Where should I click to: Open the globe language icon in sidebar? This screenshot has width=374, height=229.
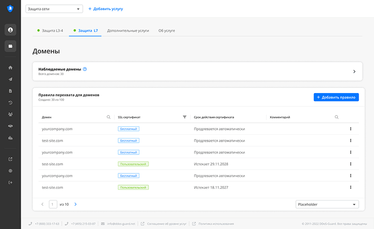coord(11,171)
